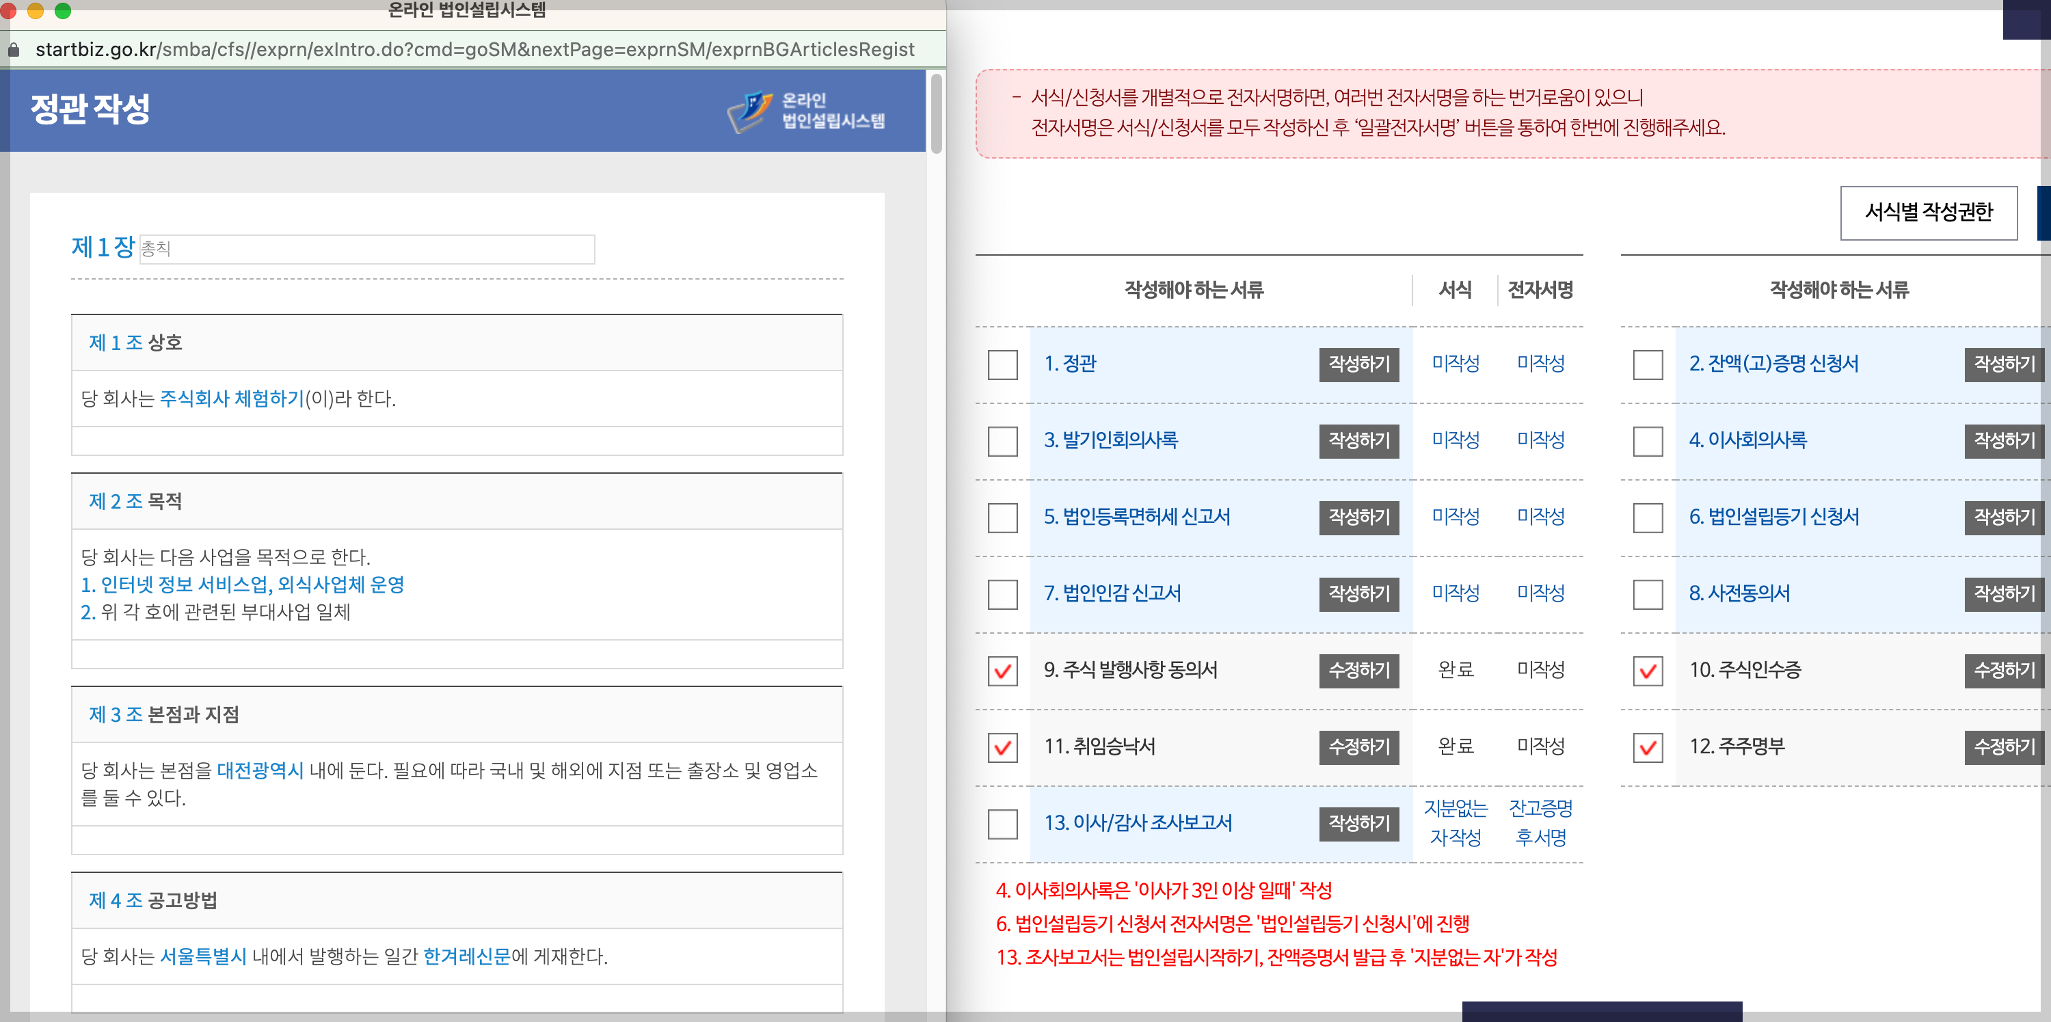This screenshot has height=1022, width=2051.
Task: Click 작성하기 for 3. 발기인회의사록
Action: coord(1358,440)
